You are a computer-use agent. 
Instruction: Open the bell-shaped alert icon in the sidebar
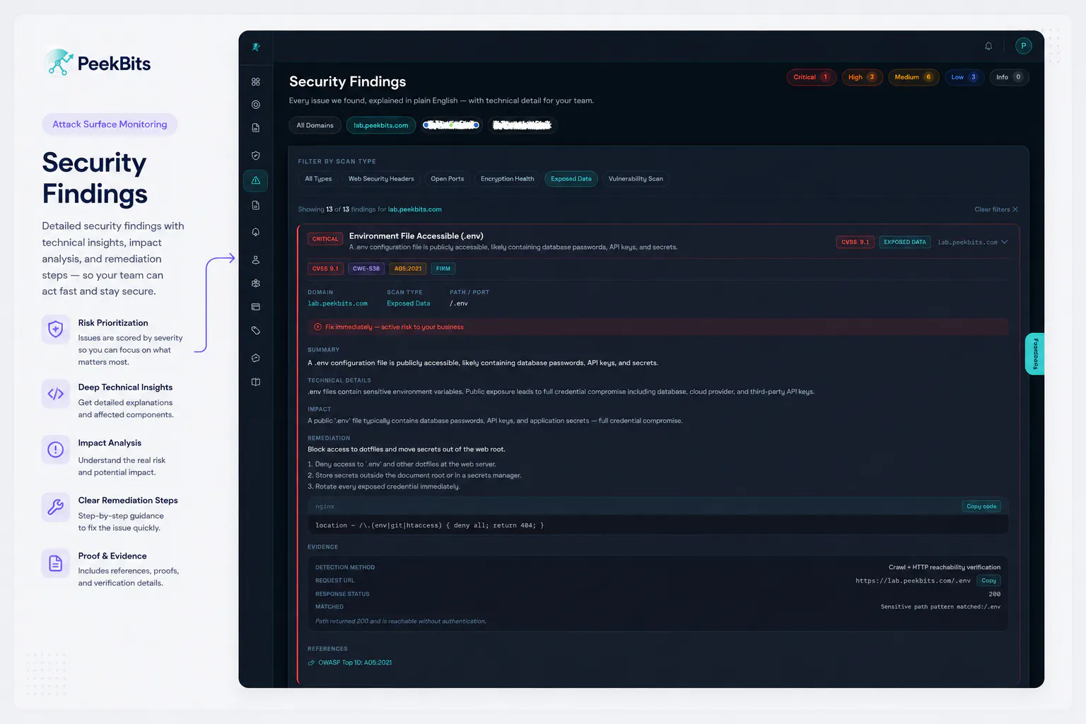point(256,232)
